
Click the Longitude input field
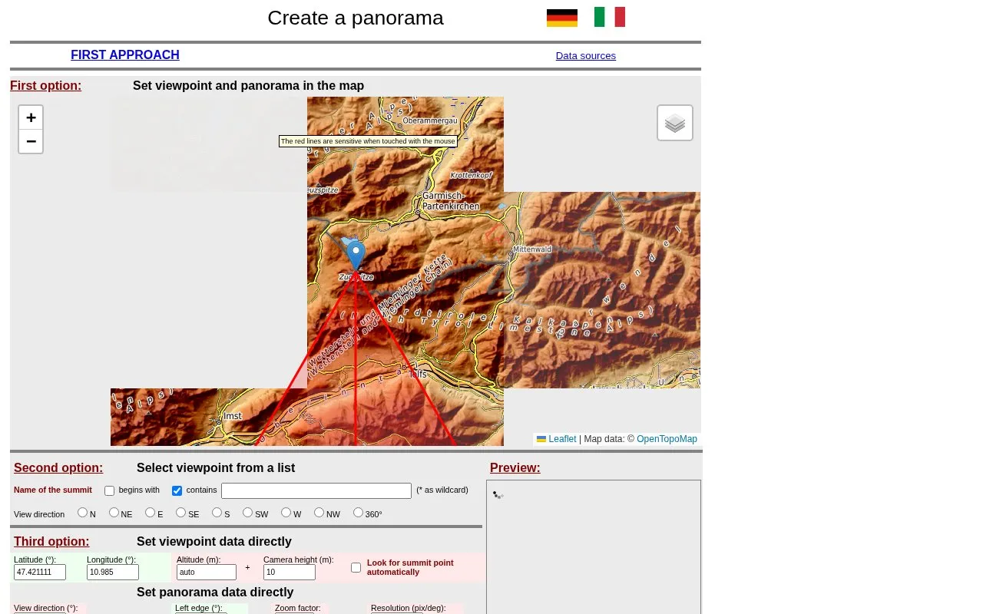pos(113,573)
